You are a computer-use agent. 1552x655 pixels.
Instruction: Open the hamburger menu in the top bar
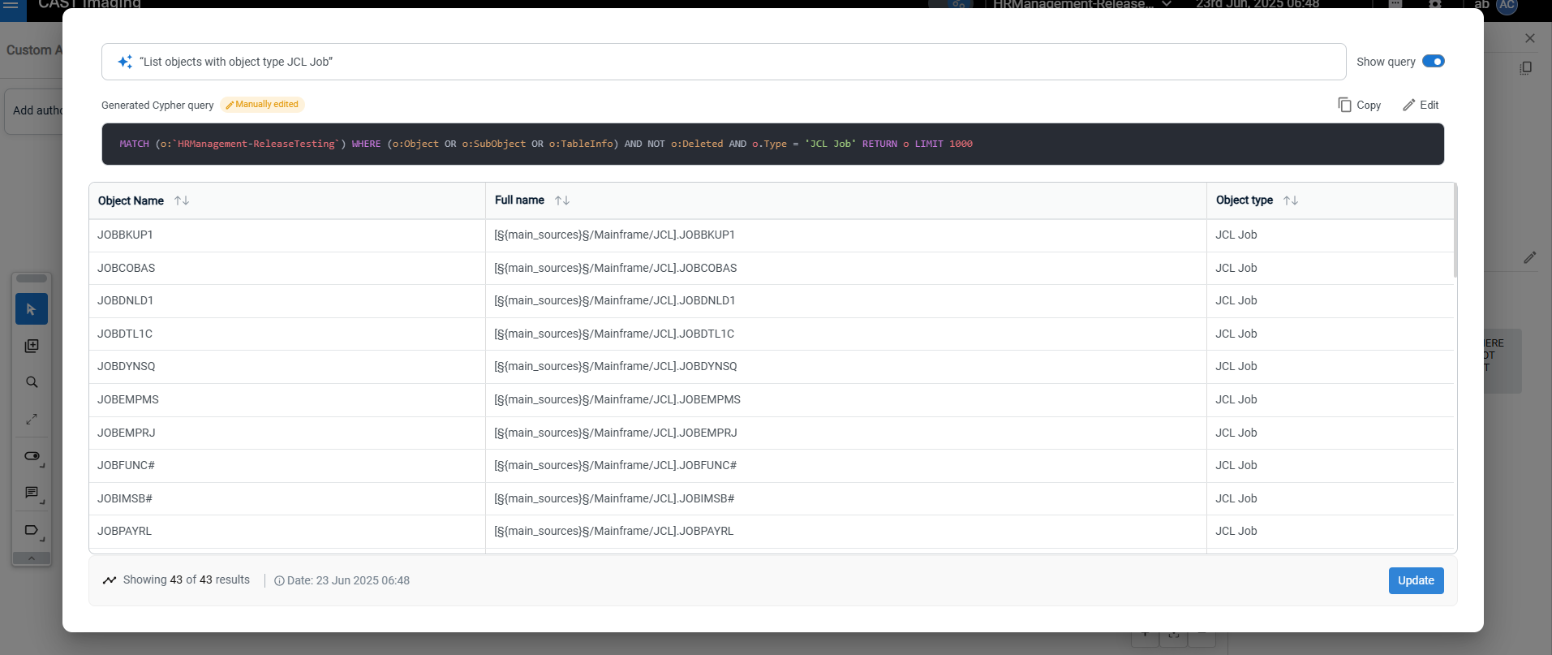click(x=11, y=5)
